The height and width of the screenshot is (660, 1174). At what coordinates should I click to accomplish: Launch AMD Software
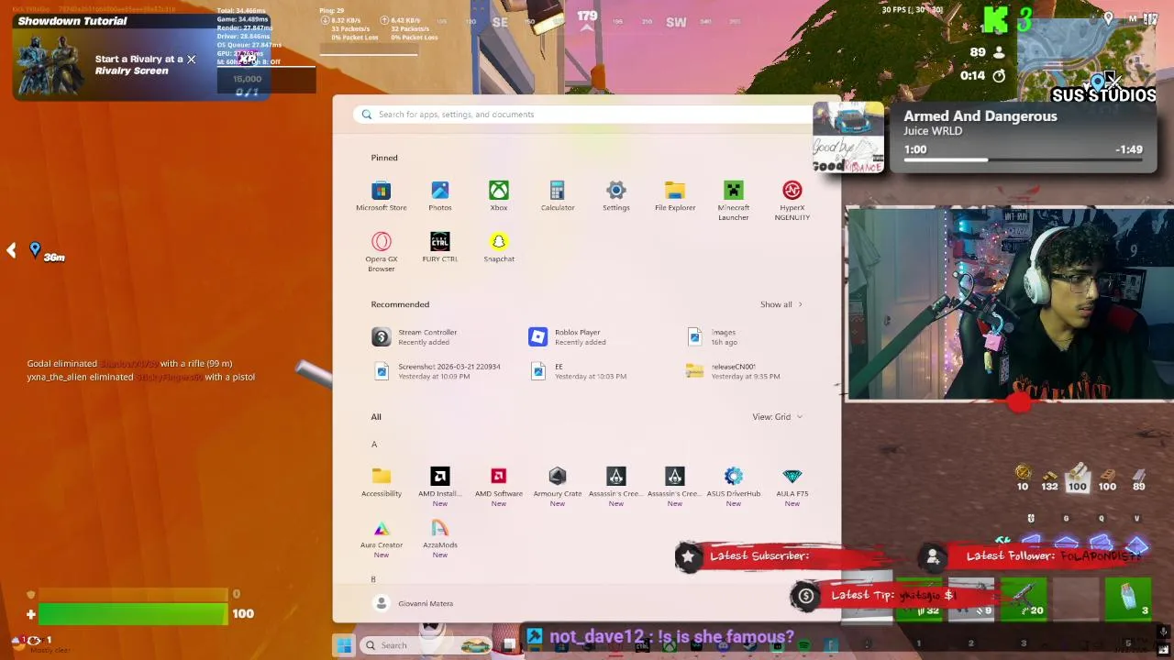(x=499, y=487)
